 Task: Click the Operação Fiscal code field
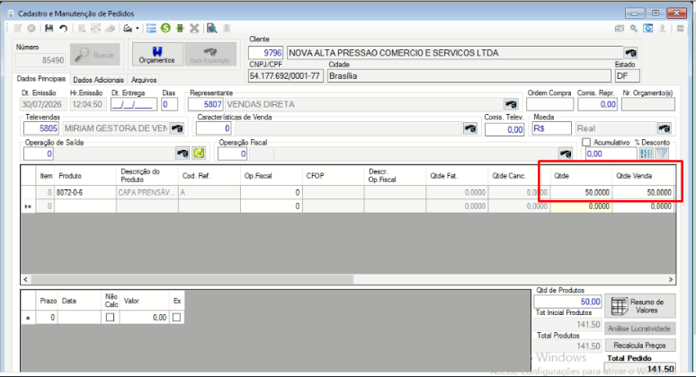click(x=232, y=153)
